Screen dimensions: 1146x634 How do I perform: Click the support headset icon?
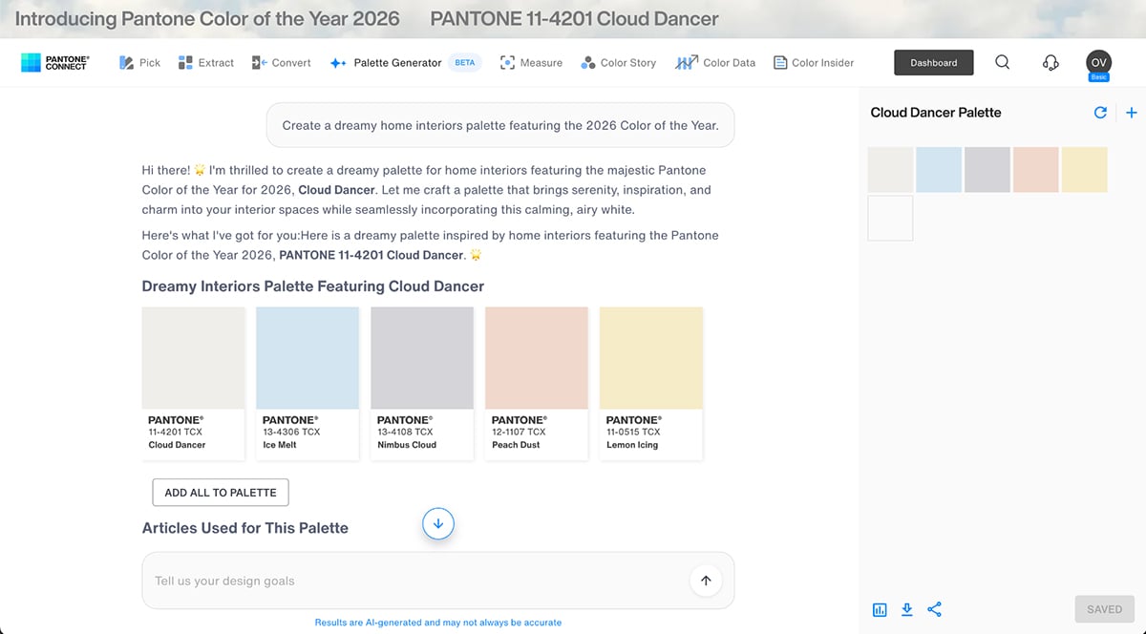pyautogui.click(x=1050, y=62)
